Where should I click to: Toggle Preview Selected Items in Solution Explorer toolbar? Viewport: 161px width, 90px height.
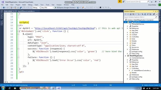point(156,14)
